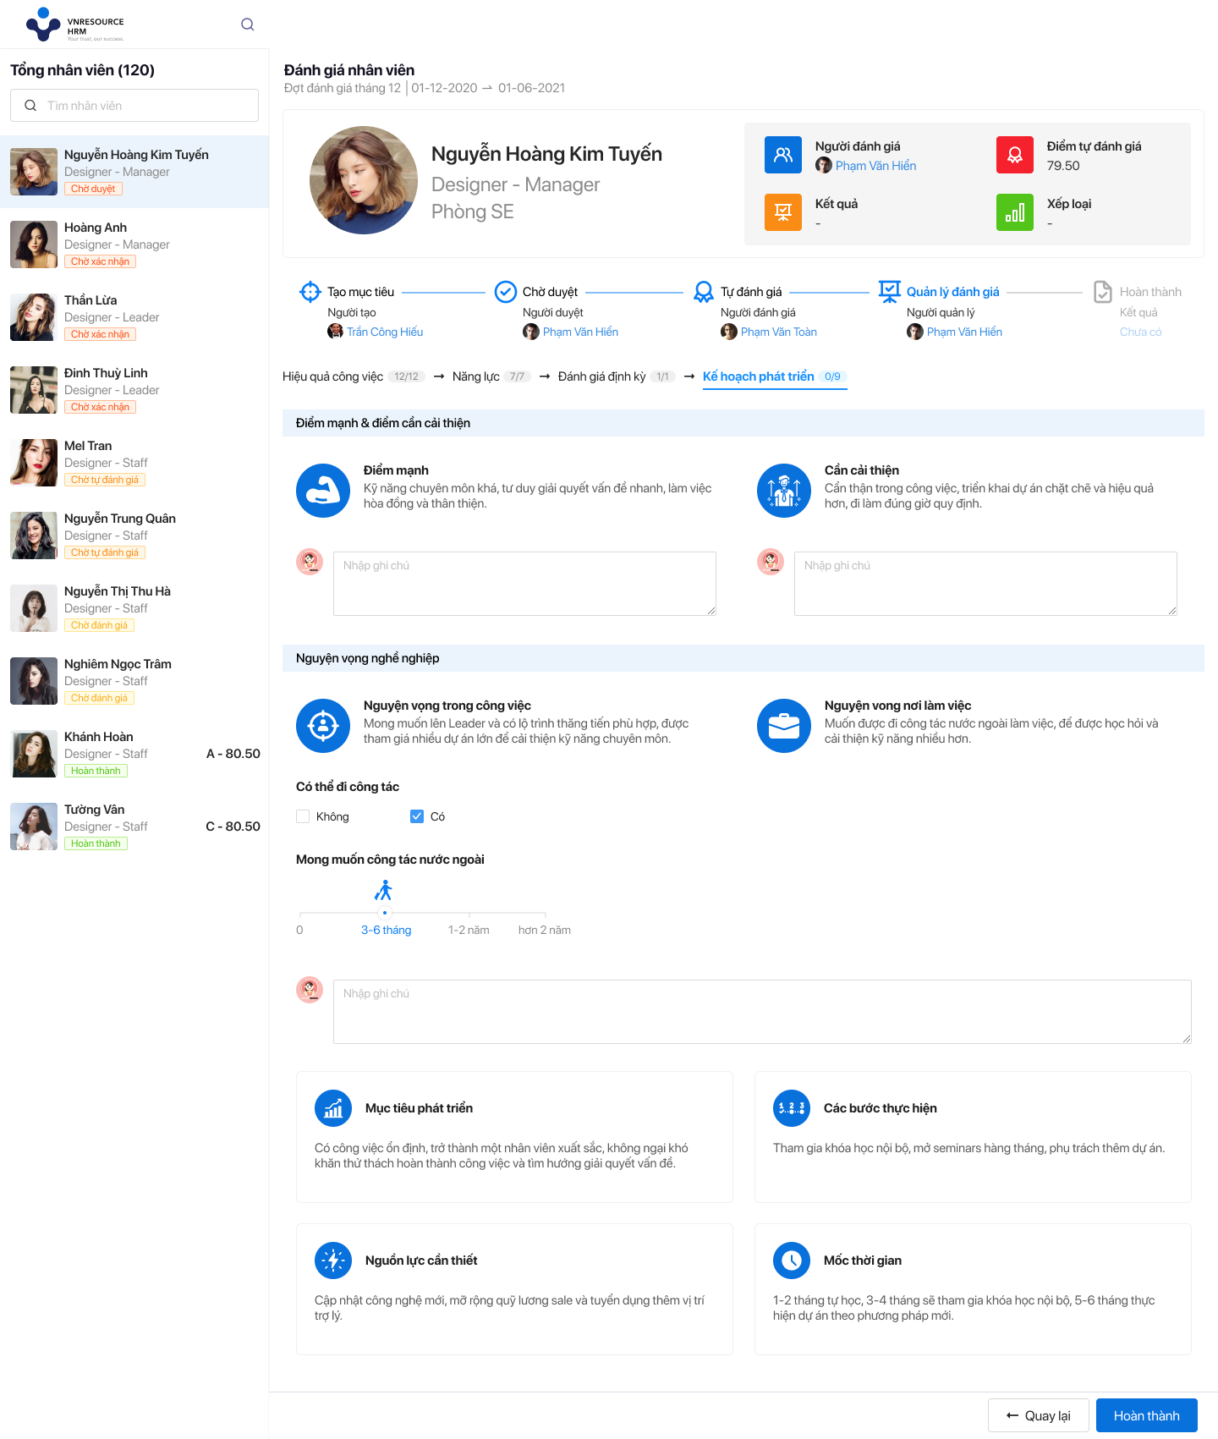Viewport: 1218px width, 1439px height.
Task: Check the Không checkbox
Action: coord(303,816)
